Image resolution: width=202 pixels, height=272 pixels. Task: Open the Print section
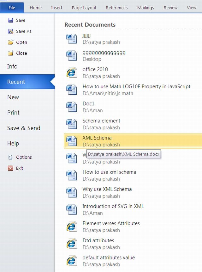(13, 113)
